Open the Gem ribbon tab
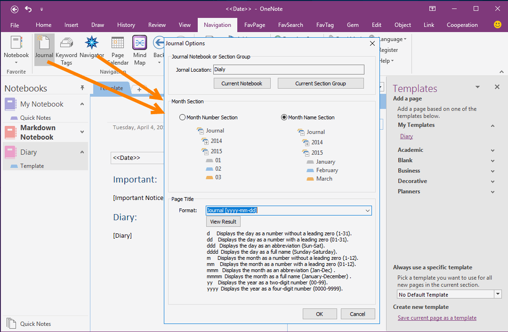The image size is (508, 332). tap(353, 25)
